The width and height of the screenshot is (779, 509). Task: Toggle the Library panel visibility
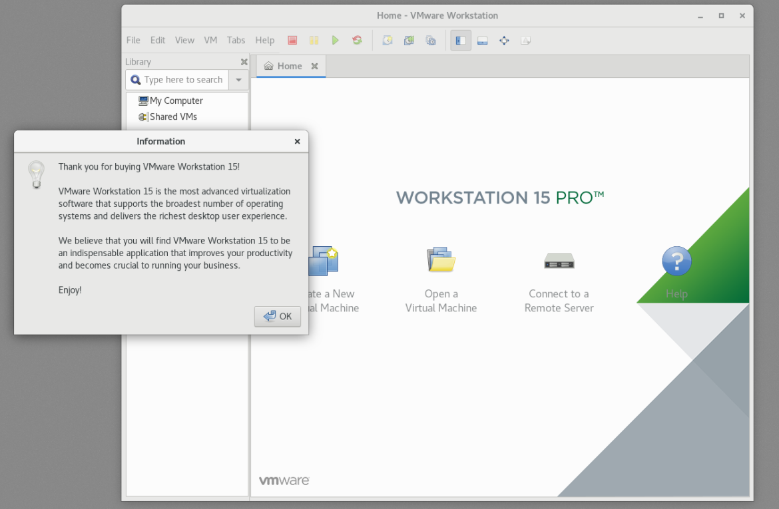tap(460, 41)
